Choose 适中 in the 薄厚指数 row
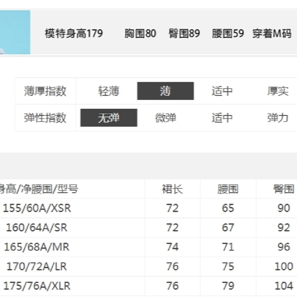This screenshot has width=297, height=297. (x=222, y=91)
